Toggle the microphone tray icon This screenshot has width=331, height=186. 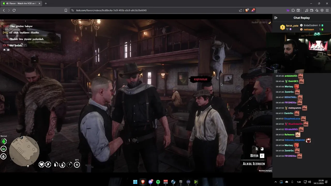click(292, 182)
